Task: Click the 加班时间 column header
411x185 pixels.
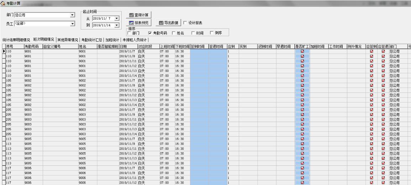Action: click(x=319, y=46)
